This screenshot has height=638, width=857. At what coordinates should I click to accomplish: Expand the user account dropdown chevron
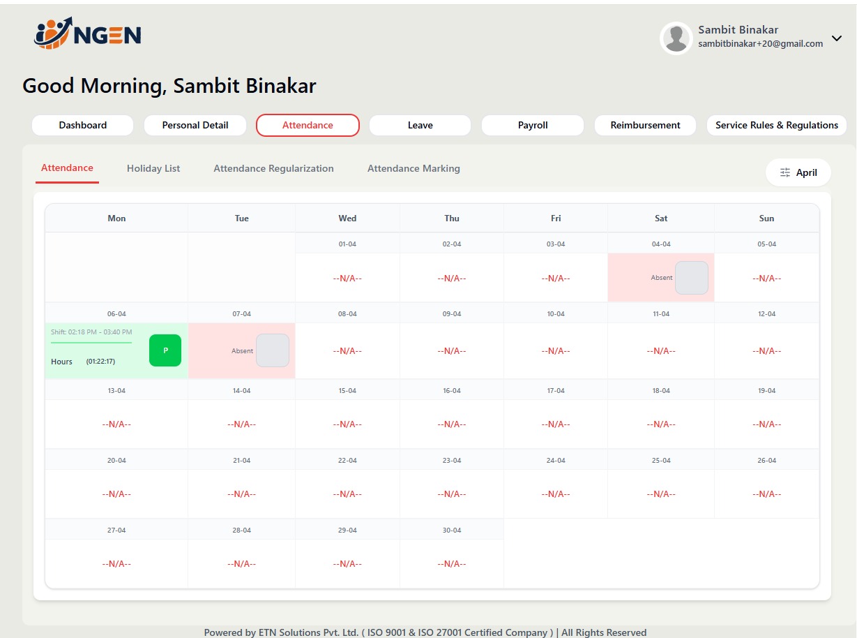coord(837,38)
